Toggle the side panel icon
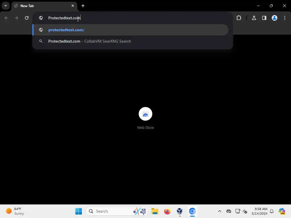The width and height of the screenshot is (291, 218). pyautogui.click(x=264, y=18)
